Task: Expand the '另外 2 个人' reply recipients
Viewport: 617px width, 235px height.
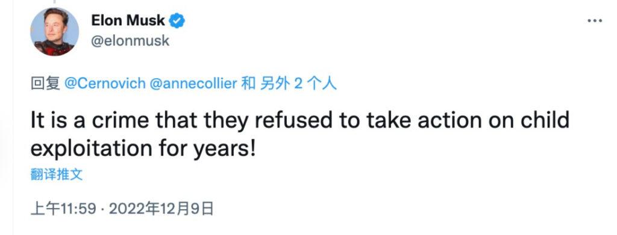Action: point(298,84)
